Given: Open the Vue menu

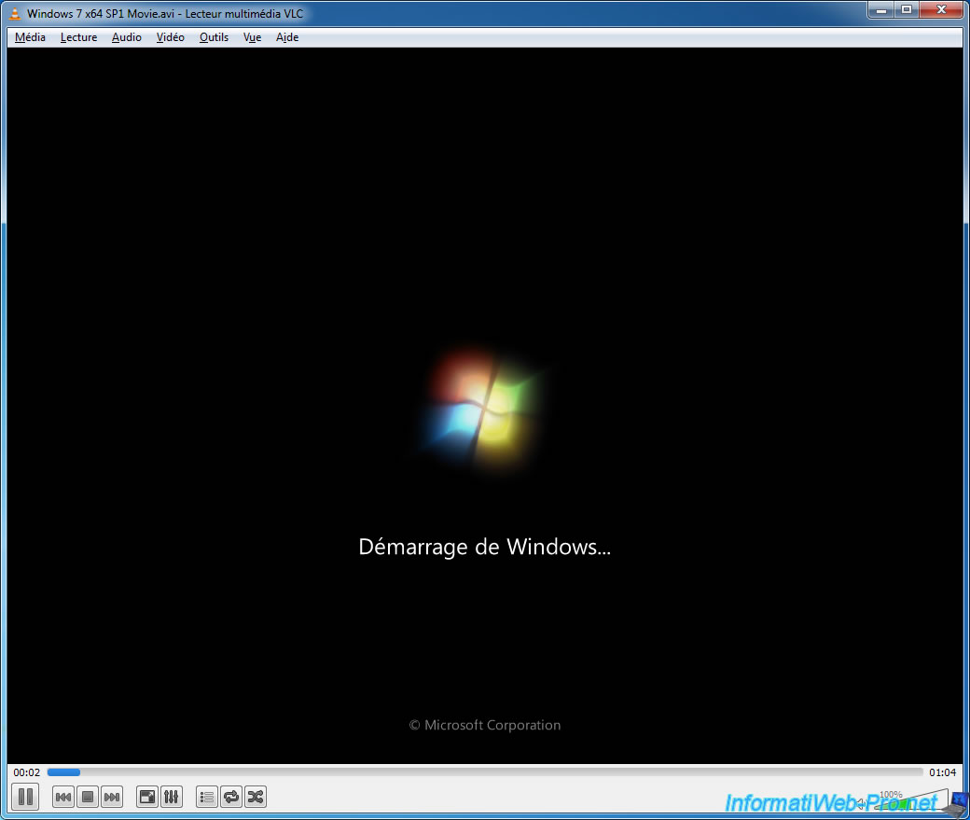Looking at the screenshot, I should click(x=253, y=37).
